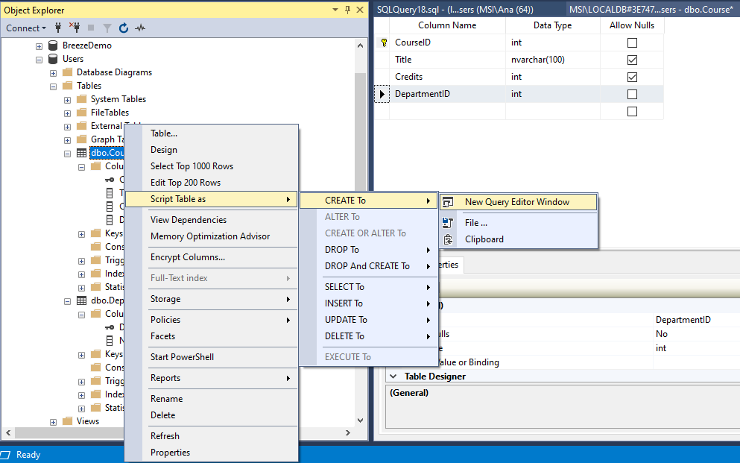Viewport: 740px width, 463px height.
Task: Click the Clipboard script output icon
Action: 447,239
